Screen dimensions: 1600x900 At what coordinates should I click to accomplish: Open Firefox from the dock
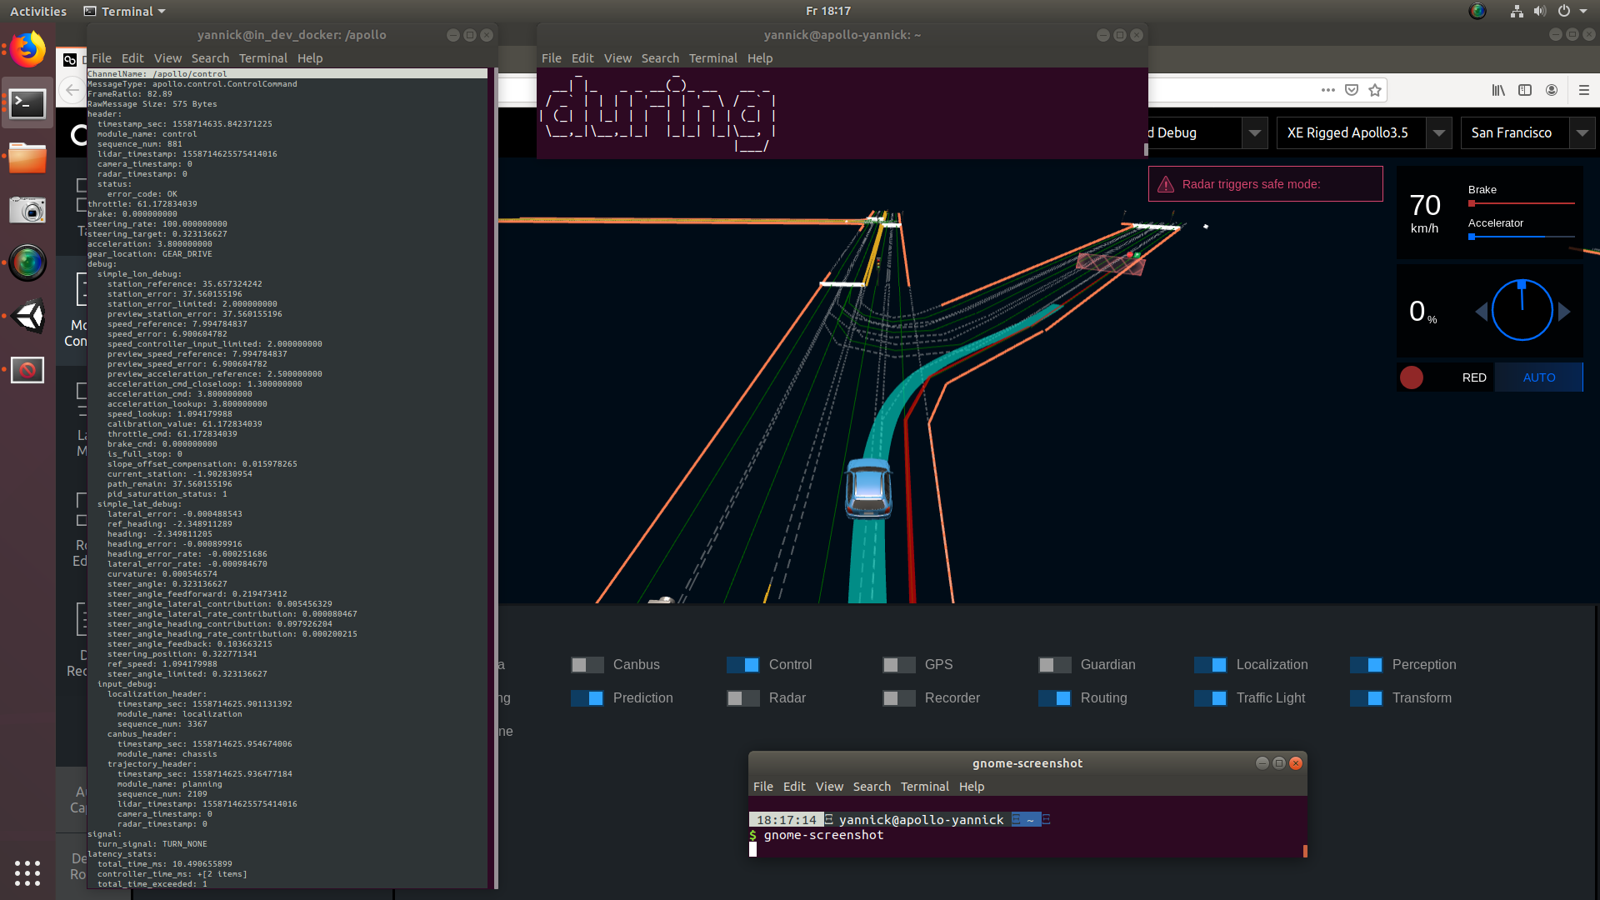pos(27,51)
